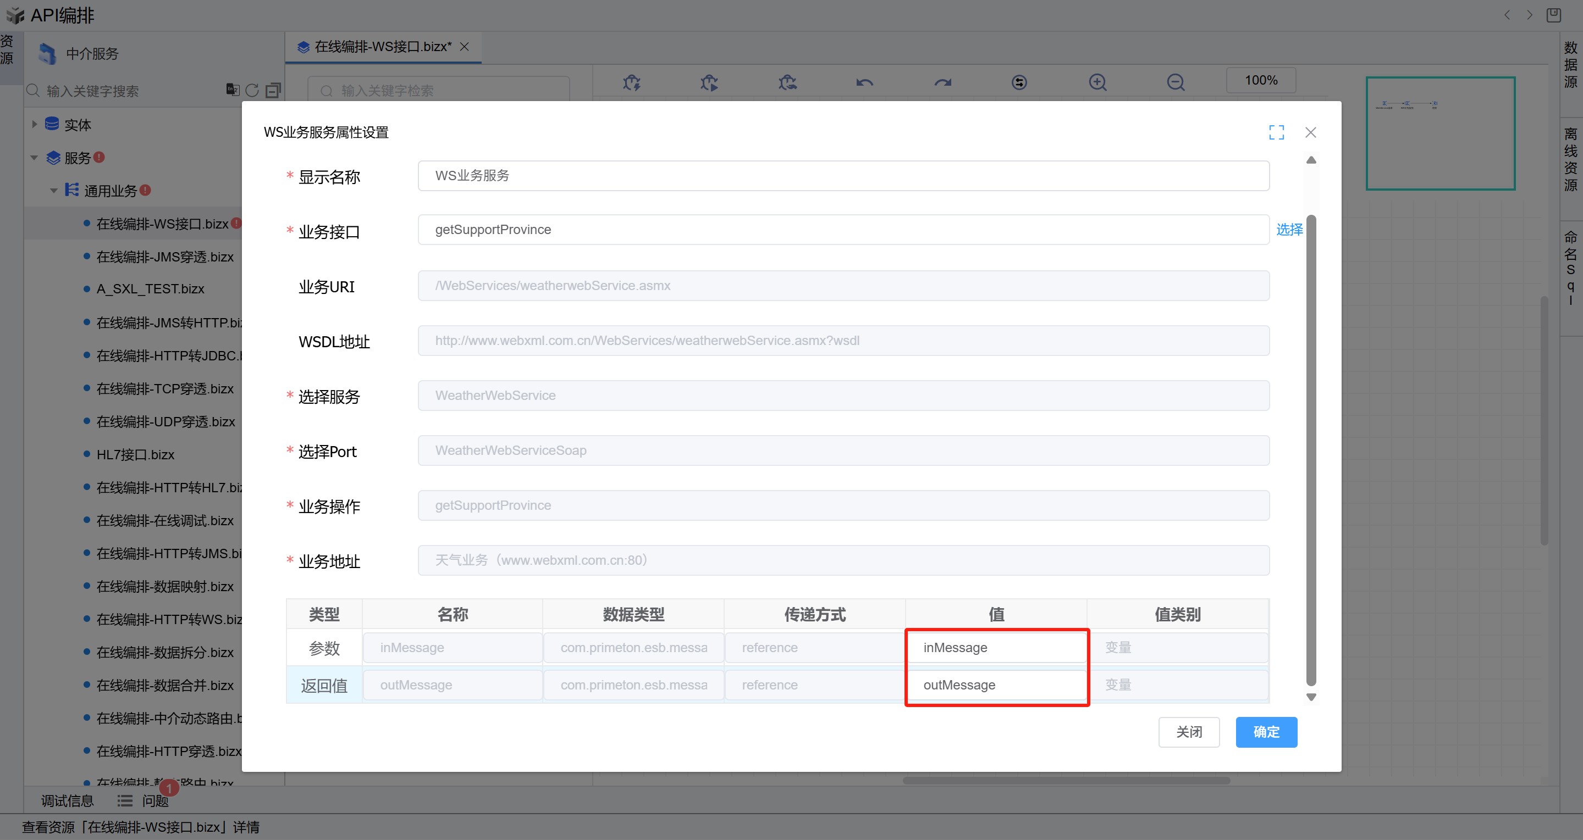This screenshot has height=840, width=1583.
Task: Click the collapse-all icon beside refresh
Action: 273,91
